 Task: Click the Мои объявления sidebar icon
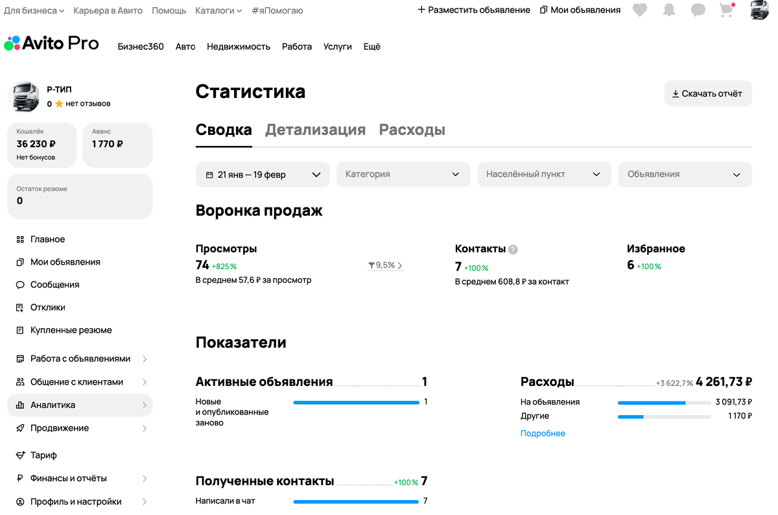pos(20,262)
